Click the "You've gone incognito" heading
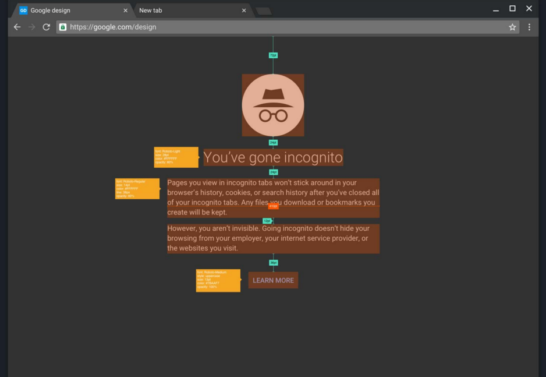The height and width of the screenshot is (377, 546). (273, 157)
